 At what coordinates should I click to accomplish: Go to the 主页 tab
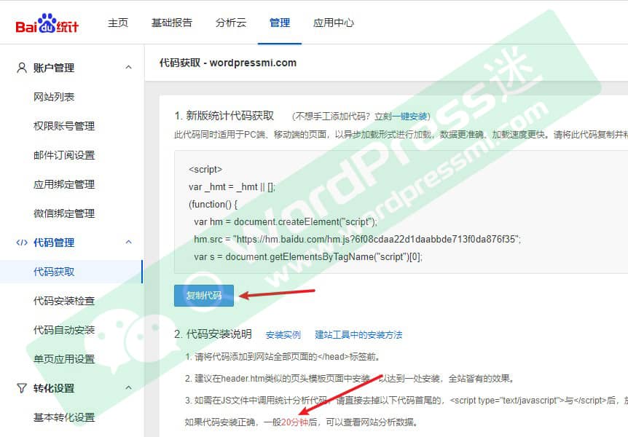(x=117, y=23)
